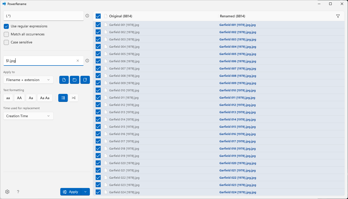Expand the Apply button's dropdown arrow
Viewport: 348px width, 199px height.
pos(85,192)
